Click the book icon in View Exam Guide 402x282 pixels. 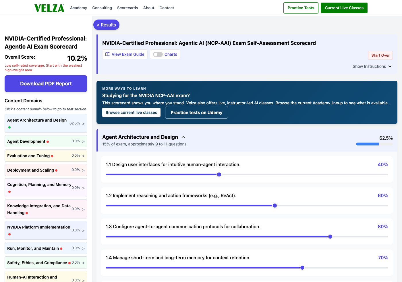coord(108,54)
